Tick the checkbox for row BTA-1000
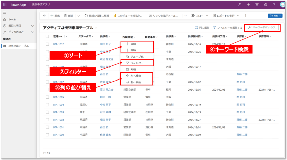287x160 pixels. coord(47,135)
